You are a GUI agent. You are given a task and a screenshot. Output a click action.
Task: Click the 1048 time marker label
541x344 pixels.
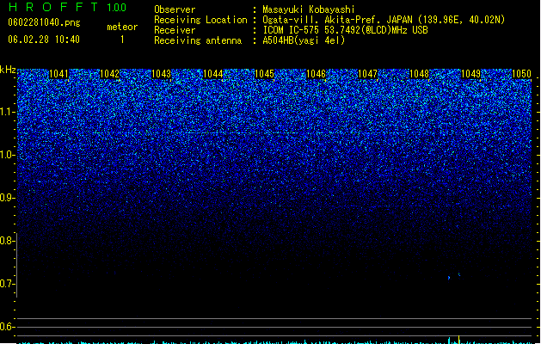click(x=419, y=74)
